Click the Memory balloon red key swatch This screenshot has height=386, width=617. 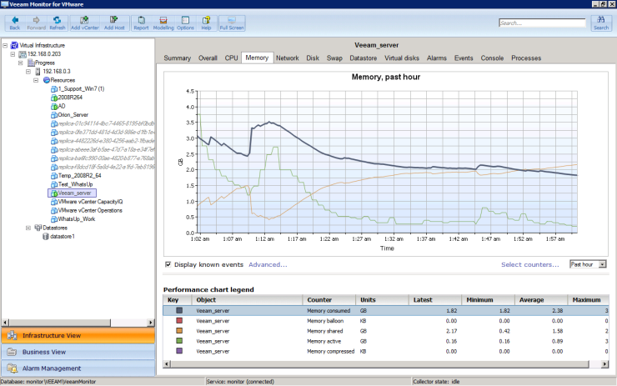tap(179, 321)
